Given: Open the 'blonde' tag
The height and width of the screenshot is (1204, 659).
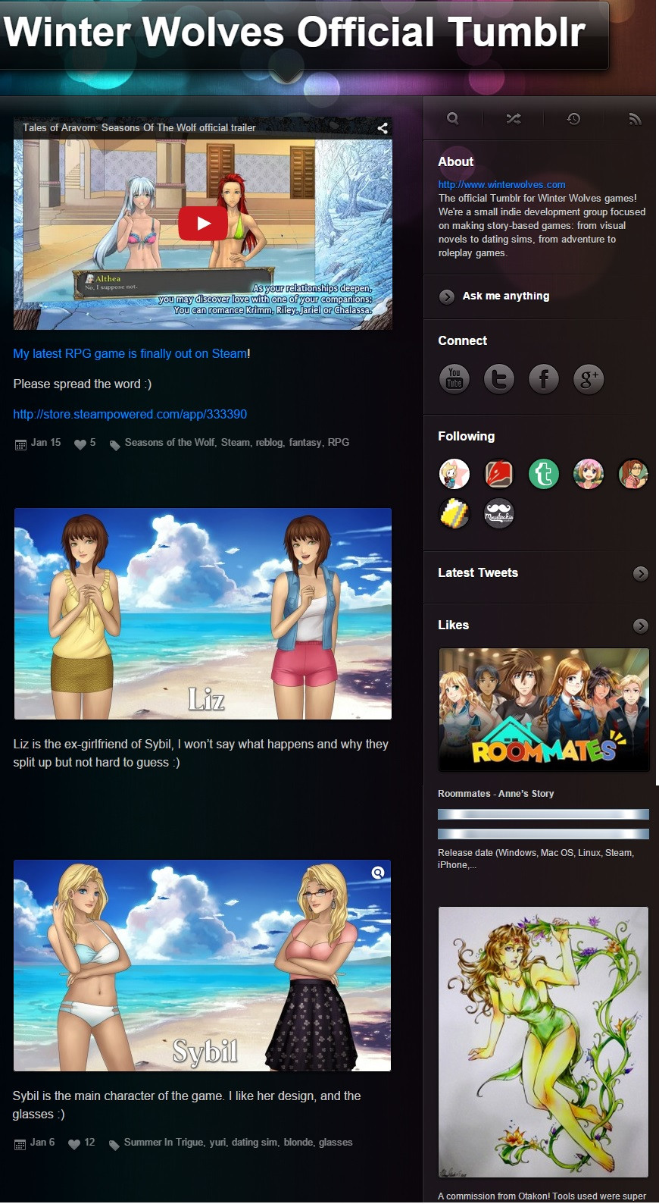Looking at the screenshot, I should pos(299,1142).
